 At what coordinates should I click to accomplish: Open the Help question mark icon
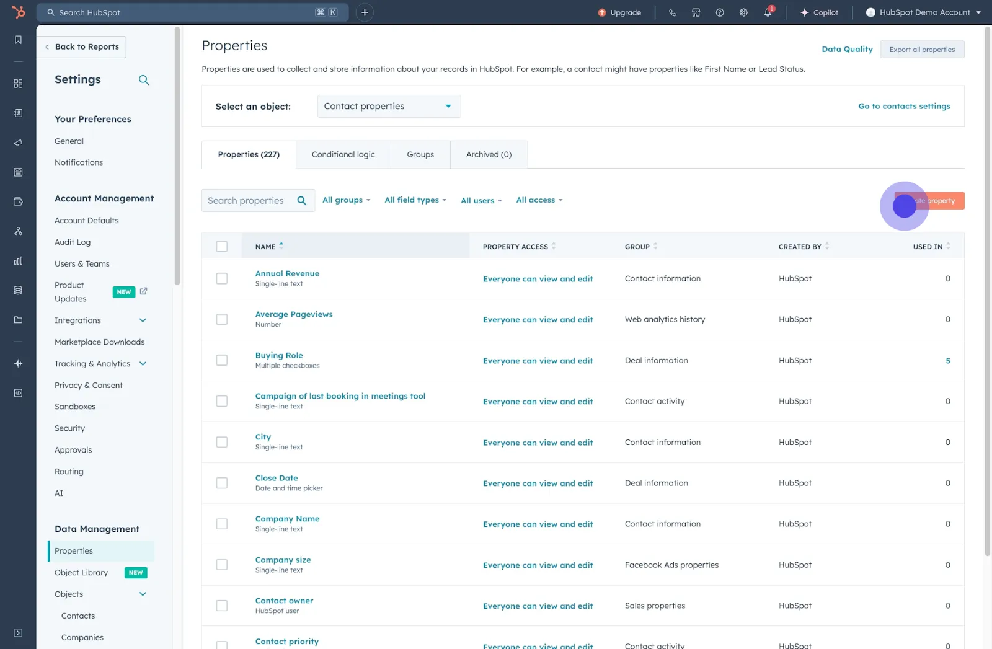(x=720, y=12)
